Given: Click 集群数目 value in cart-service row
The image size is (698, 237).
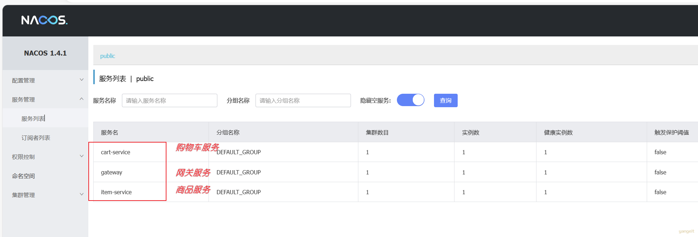Looking at the screenshot, I should point(368,152).
